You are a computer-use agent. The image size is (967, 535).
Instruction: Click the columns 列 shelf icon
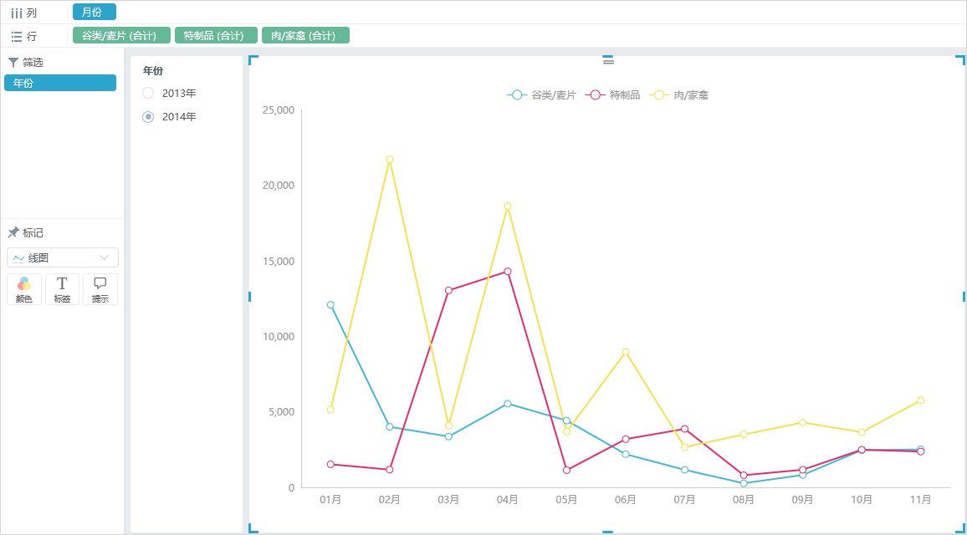point(17,13)
